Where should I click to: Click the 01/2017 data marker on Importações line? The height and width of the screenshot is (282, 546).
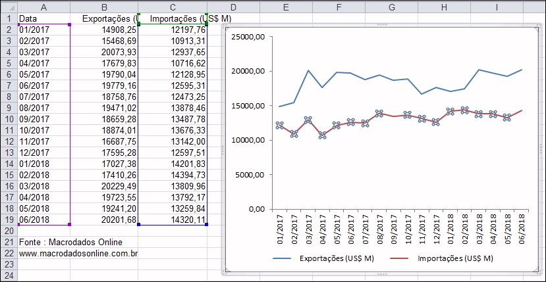(280, 126)
